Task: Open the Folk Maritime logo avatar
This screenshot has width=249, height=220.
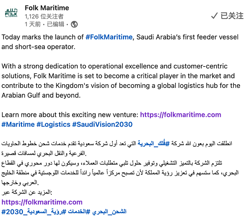Action: pyautogui.click(x=11, y=12)
